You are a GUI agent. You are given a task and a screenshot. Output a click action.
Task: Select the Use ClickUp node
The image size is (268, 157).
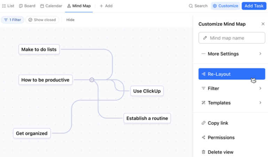147,91
